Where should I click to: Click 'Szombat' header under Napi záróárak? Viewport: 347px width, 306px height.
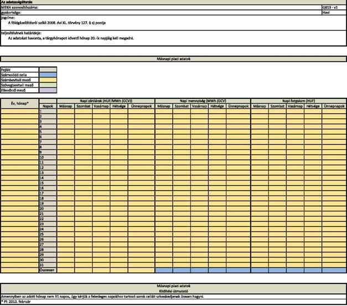click(x=84, y=106)
